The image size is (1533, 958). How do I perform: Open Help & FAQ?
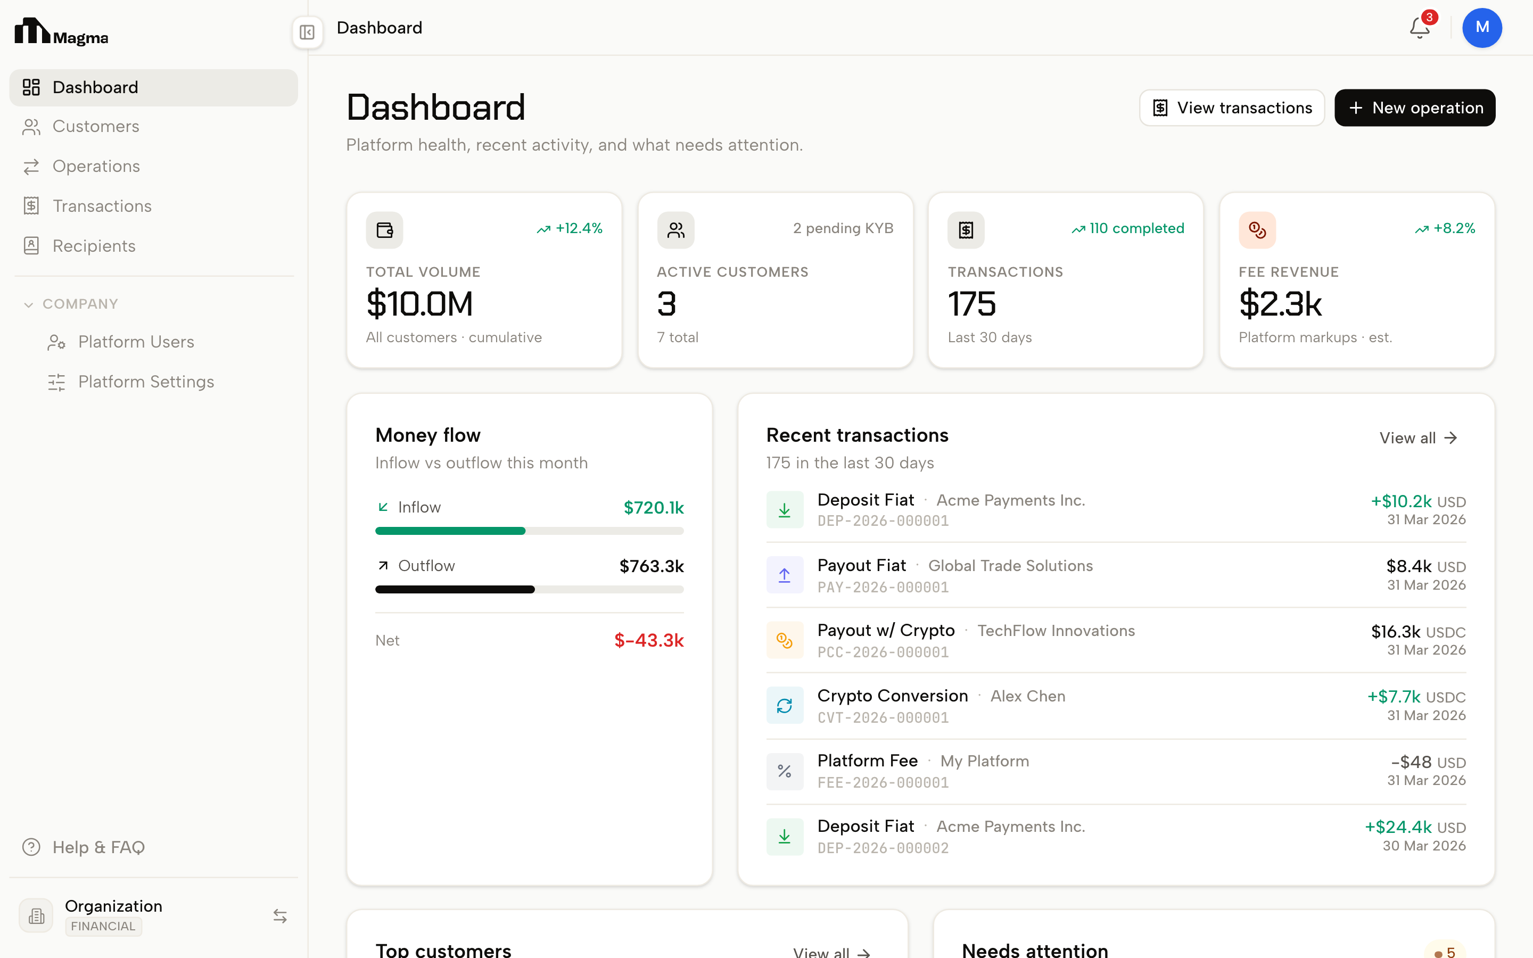[x=153, y=847]
